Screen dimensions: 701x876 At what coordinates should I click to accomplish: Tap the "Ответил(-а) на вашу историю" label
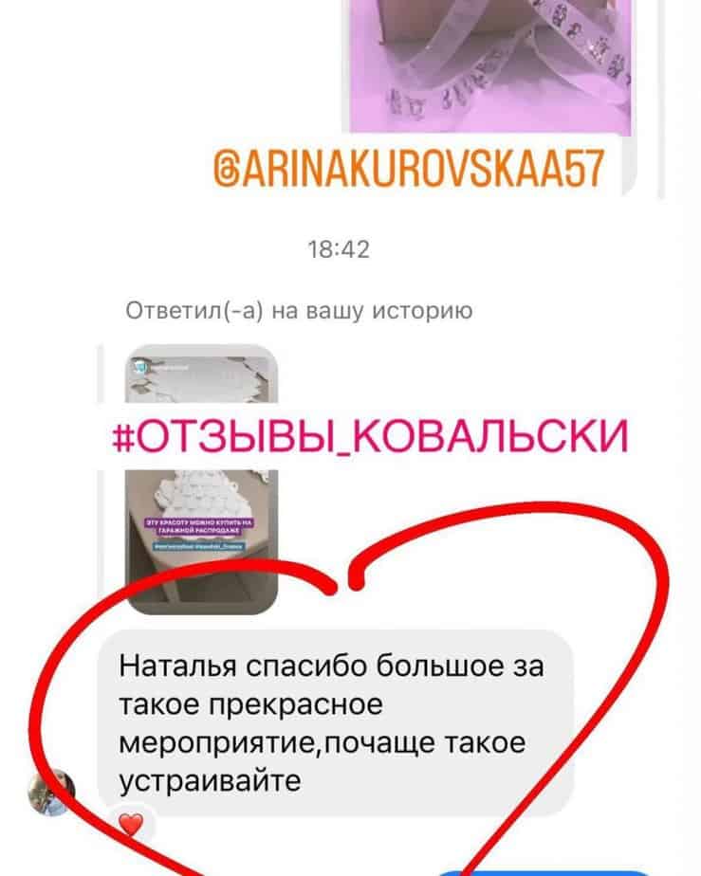299,311
